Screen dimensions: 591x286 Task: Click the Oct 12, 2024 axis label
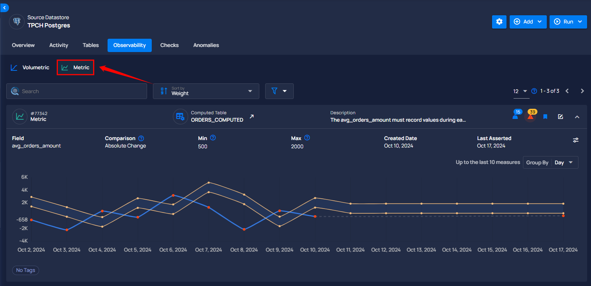pos(386,250)
